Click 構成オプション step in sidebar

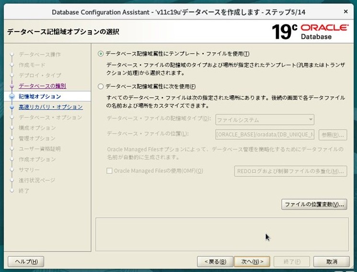(37, 128)
